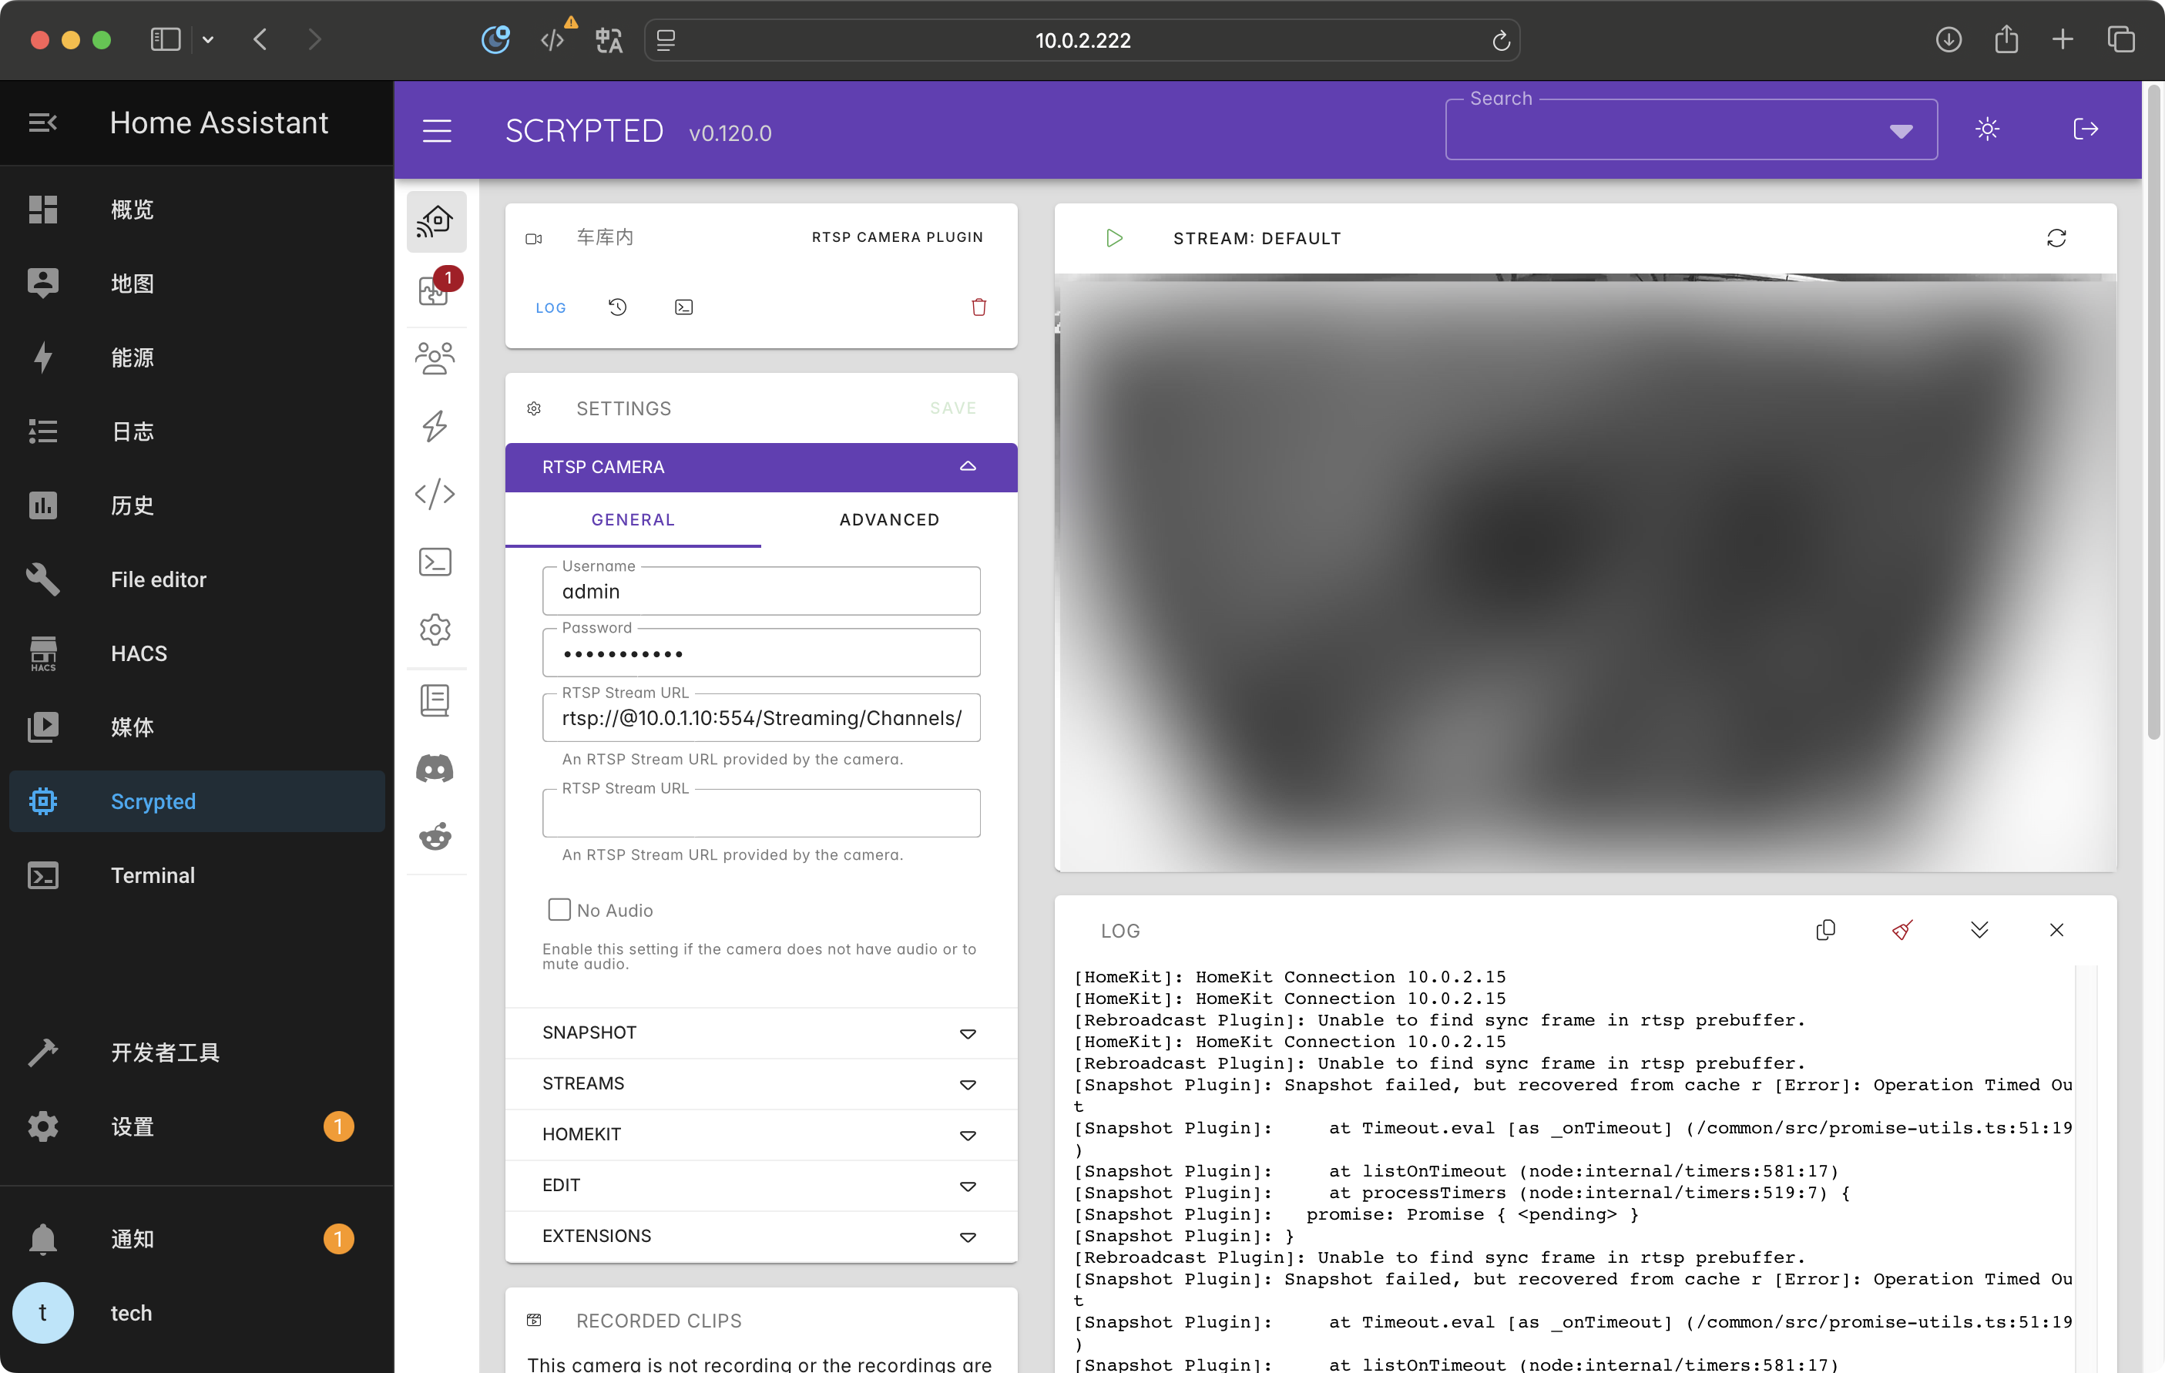This screenshot has height=1373, width=2165.
Task: Click Safari address bar 10.0.2.222
Action: [x=1082, y=41]
